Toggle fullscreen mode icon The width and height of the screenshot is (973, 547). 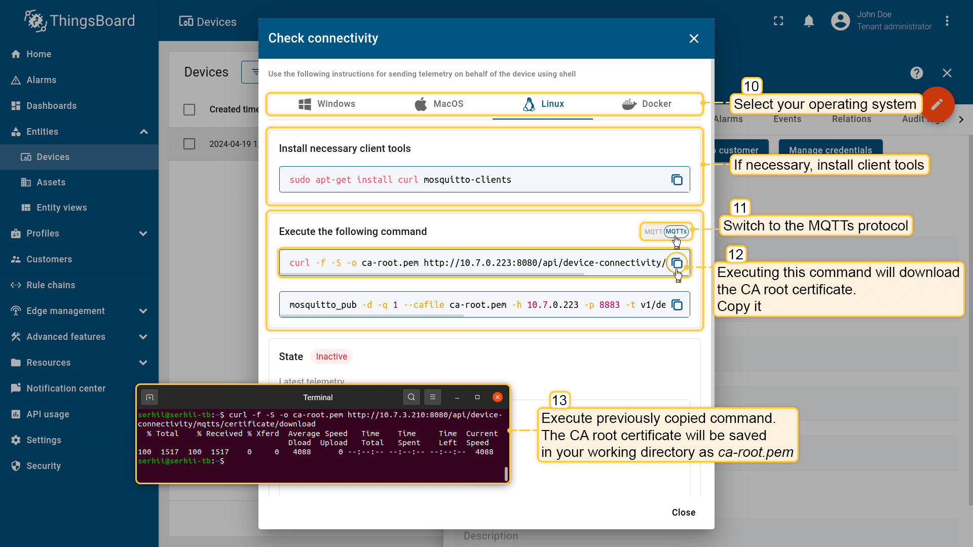(778, 21)
